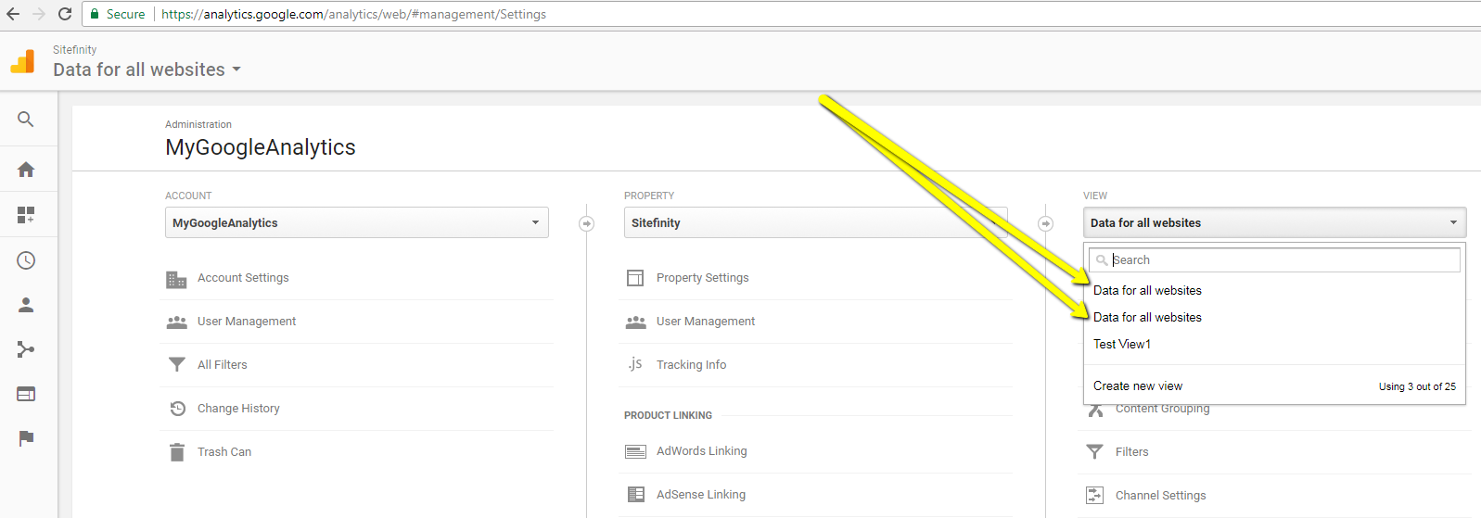This screenshot has height=518, width=1481.
Task: Open Real-time clock icon in sidebar
Action: pos(26,260)
